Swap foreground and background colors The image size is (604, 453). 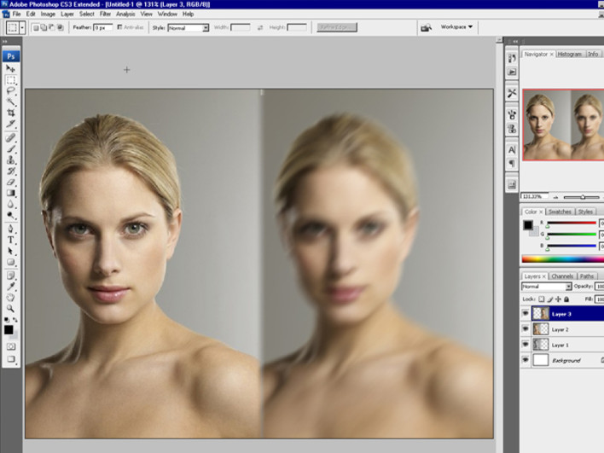pyautogui.click(x=15, y=320)
